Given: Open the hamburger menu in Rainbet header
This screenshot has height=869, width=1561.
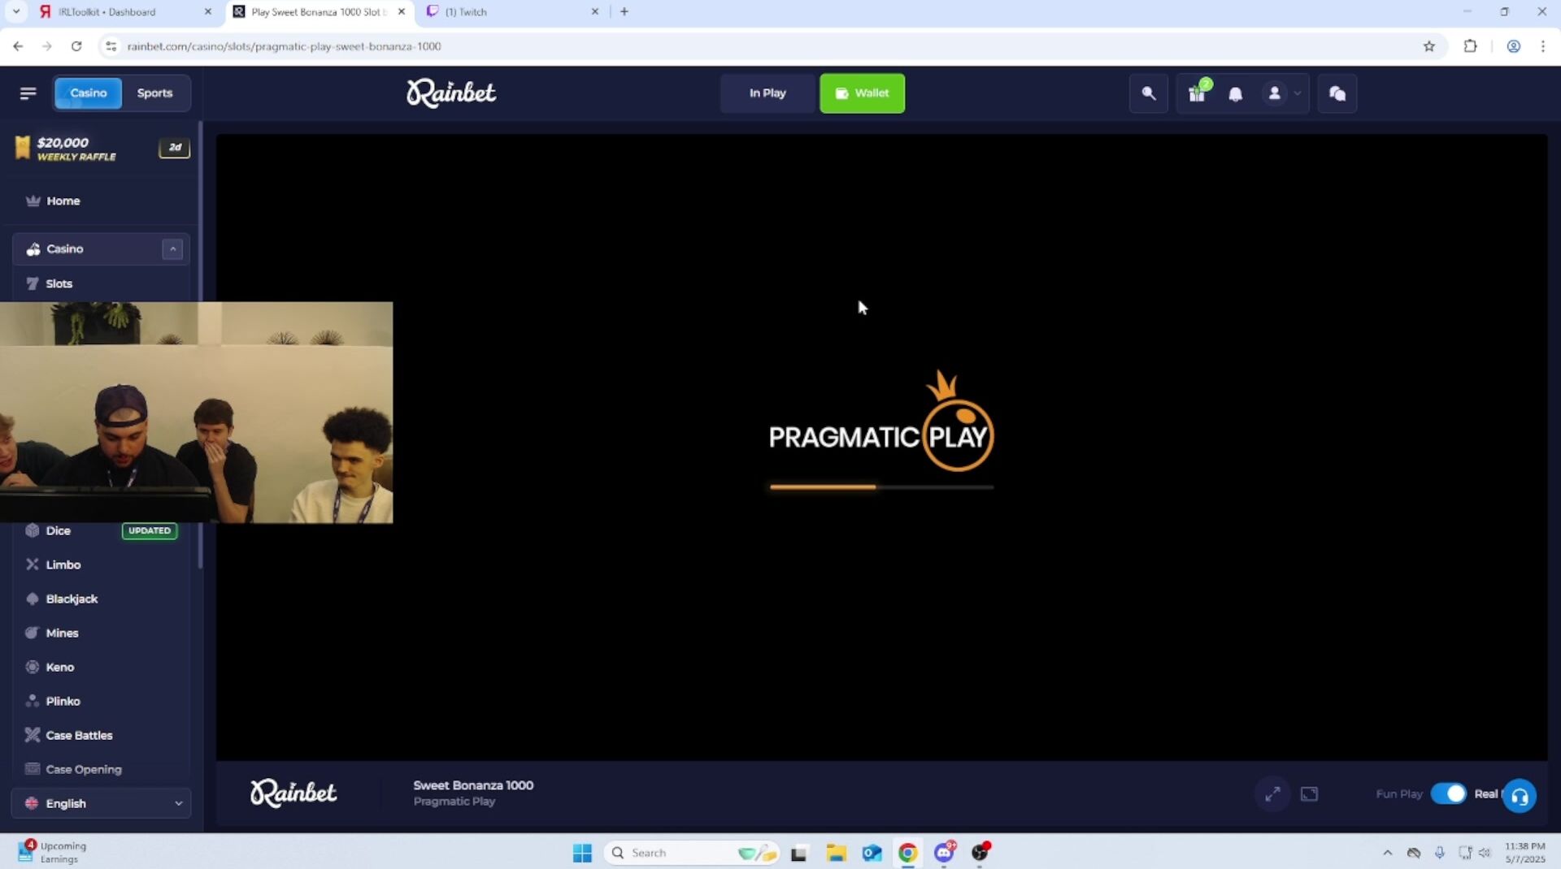Looking at the screenshot, I should 28,93.
